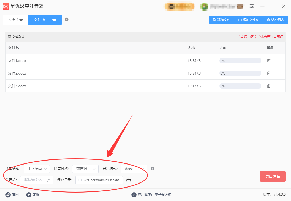Click the 星优汉字注音器 app logo icon

(x=6, y=6)
